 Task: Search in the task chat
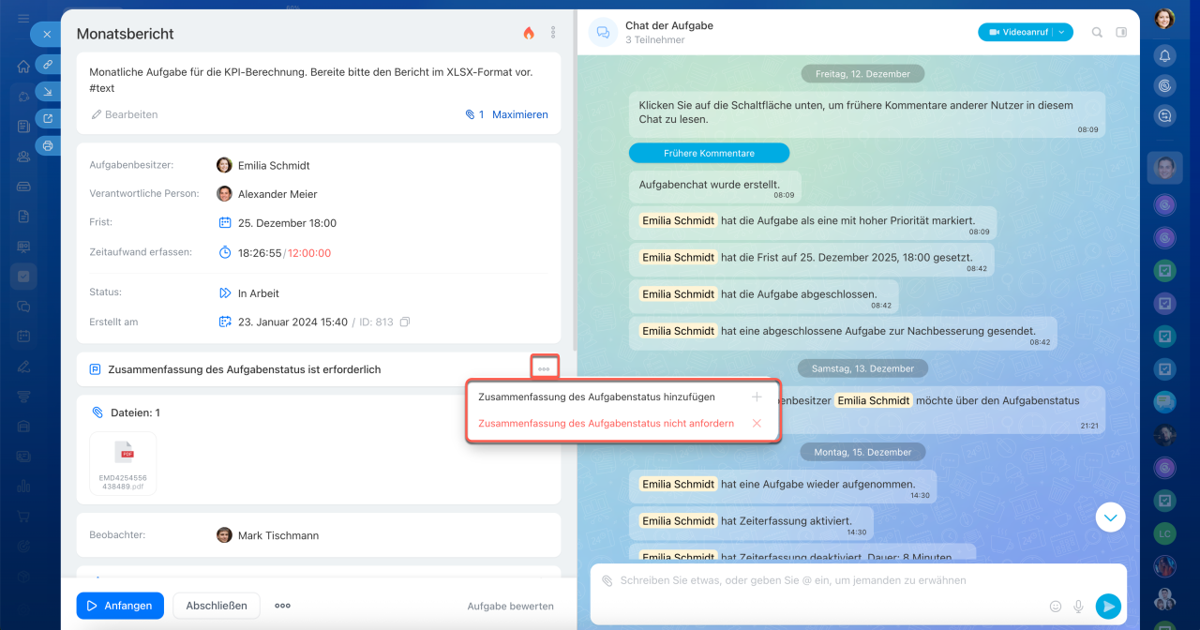click(1097, 32)
